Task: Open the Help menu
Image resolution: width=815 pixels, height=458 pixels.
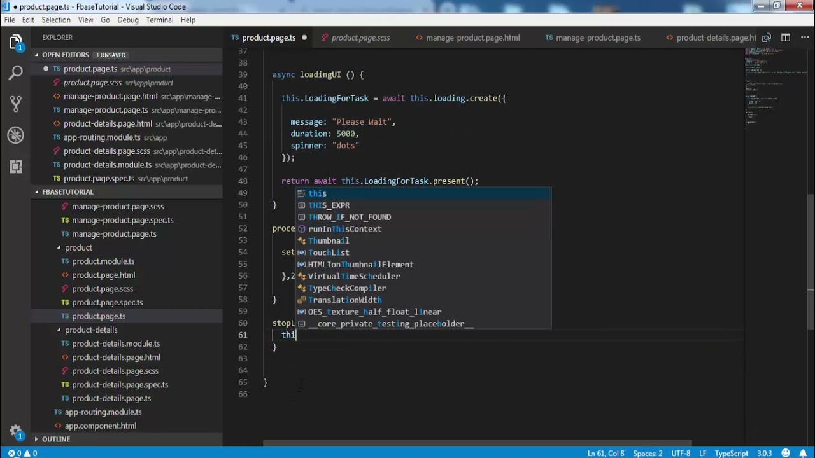Action: click(188, 20)
